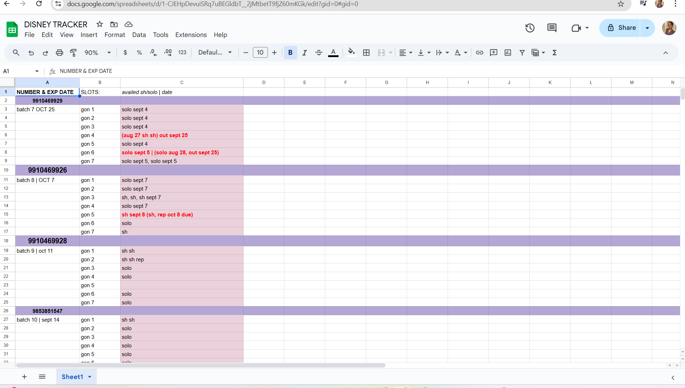Increase decimal places icon
The height and width of the screenshot is (388, 685).
(168, 53)
